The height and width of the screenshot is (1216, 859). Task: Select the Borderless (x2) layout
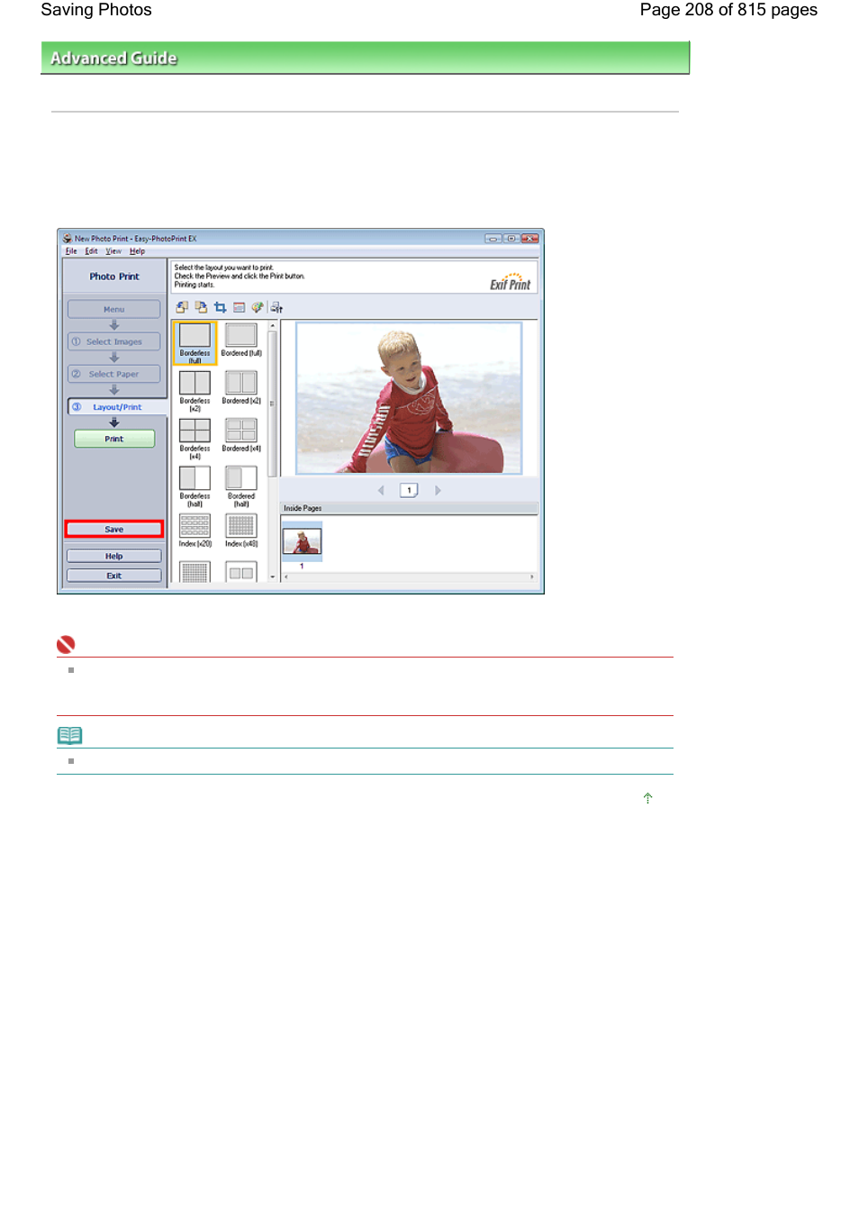point(194,391)
